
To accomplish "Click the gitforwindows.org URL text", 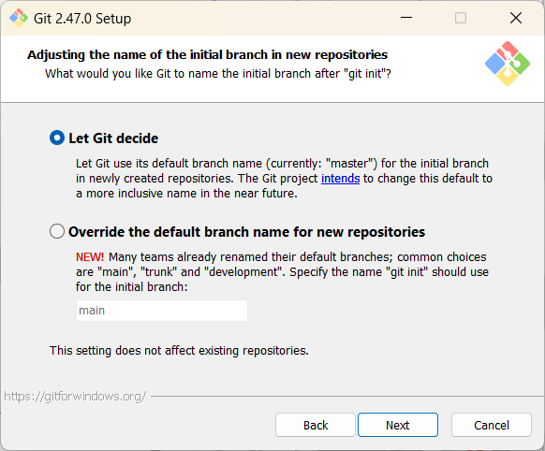I will coord(75,396).
